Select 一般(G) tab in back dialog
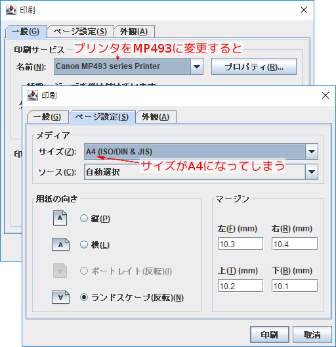336x347 pixels. (26, 32)
